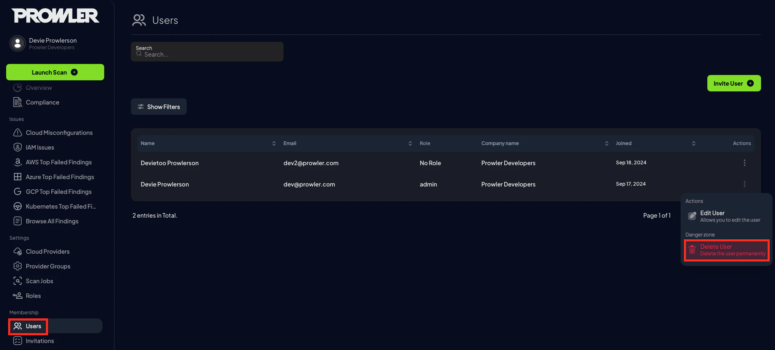Focus the Search users input field
The image size is (775, 350).
tap(207, 52)
